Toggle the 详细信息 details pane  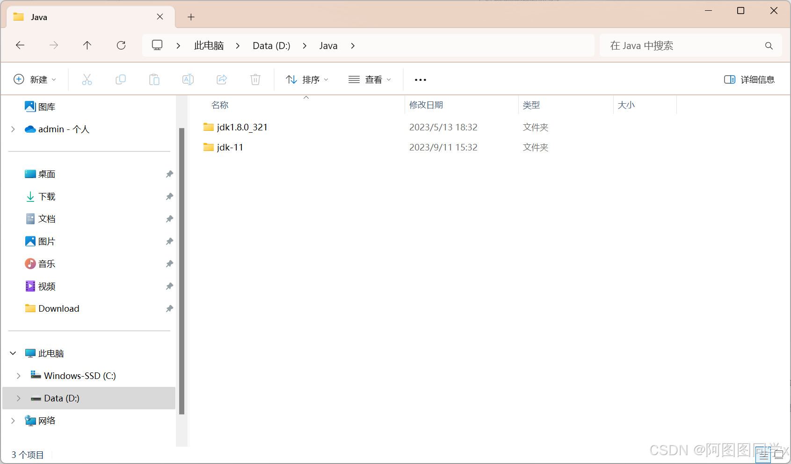(x=749, y=79)
